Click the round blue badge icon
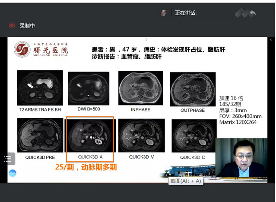The height and width of the screenshot is (202, 276). coord(12,173)
